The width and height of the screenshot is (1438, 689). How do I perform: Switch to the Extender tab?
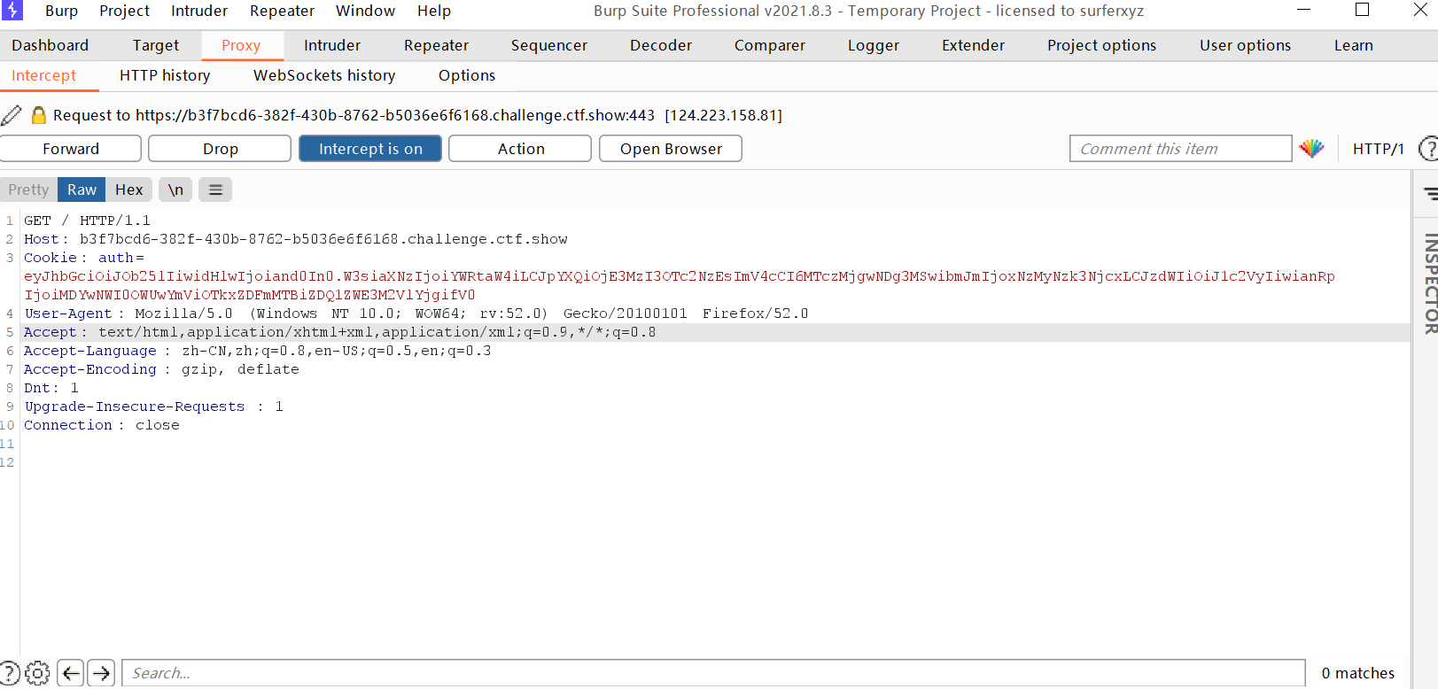pos(973,45)
